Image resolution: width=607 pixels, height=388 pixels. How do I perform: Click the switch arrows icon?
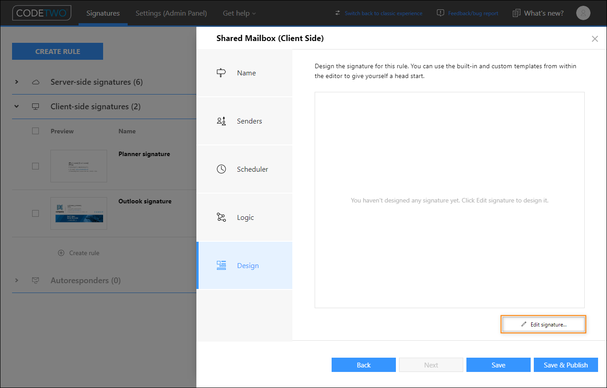337,13
